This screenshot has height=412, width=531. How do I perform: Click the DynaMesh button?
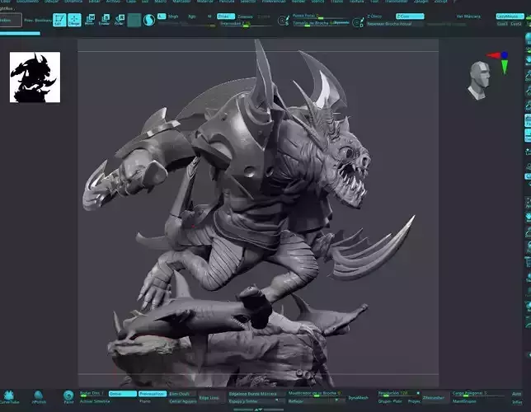point(359,398)
